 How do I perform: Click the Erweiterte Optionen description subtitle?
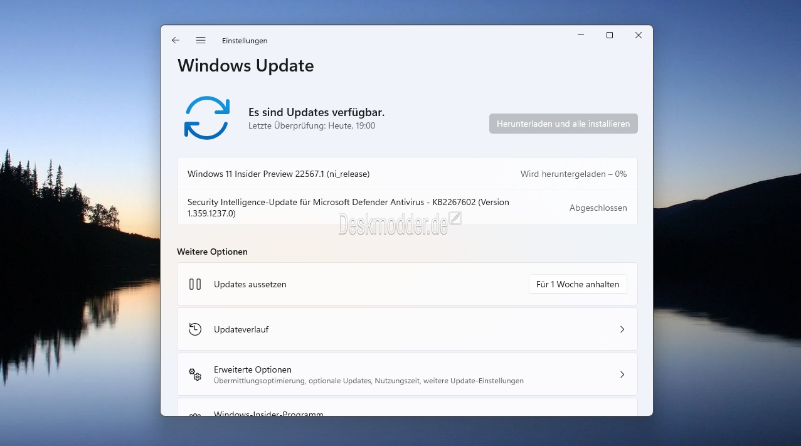[369, 381]
